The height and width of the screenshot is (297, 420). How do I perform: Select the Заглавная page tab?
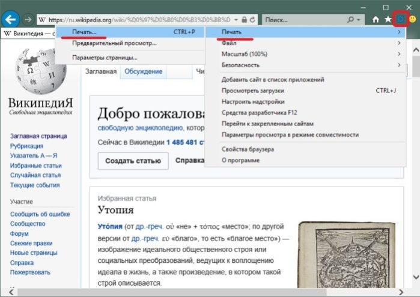(101, 71)
